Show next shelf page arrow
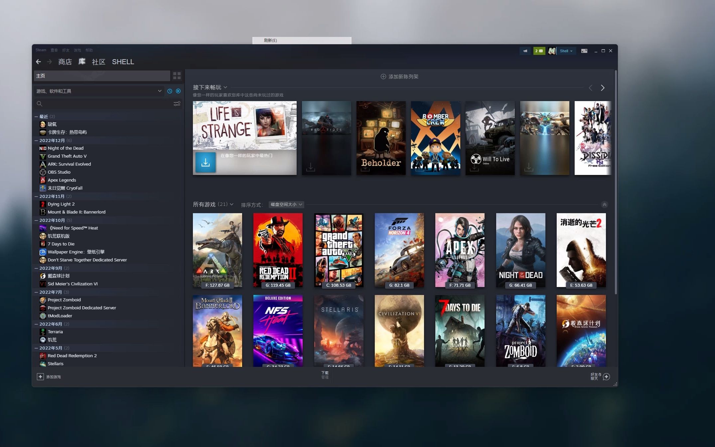 [603, 88]
